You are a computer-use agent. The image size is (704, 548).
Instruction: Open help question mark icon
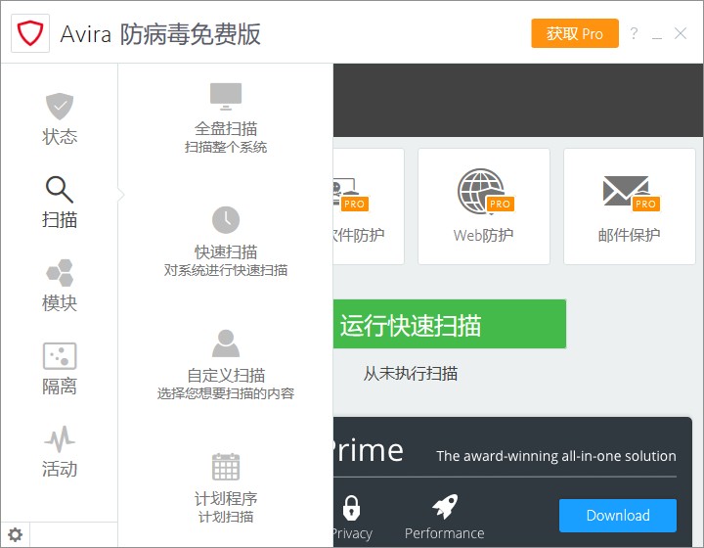coord(634,33)
